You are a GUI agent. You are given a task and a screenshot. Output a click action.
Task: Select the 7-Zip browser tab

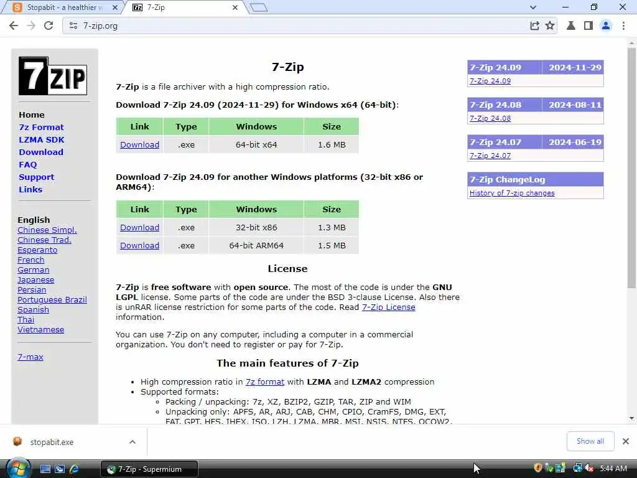click(x=186, y=7)
